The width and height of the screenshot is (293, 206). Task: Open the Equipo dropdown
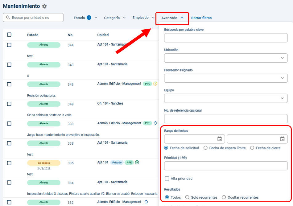tap(226, 98)
